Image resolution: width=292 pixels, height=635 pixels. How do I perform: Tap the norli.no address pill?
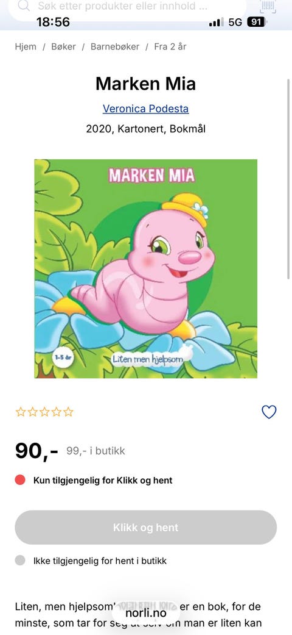(146, 613)
